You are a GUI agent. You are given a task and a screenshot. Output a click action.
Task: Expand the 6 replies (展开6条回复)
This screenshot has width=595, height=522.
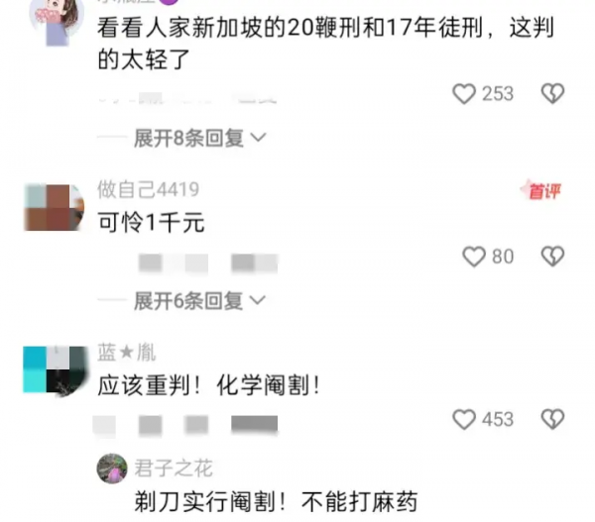[x=188, y=301]
